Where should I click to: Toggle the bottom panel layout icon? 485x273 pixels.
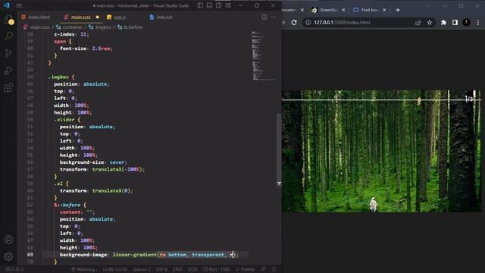pos(209,5)
